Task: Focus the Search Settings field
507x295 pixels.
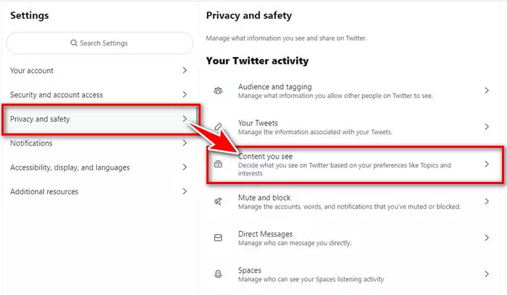Action: (100, 43)
